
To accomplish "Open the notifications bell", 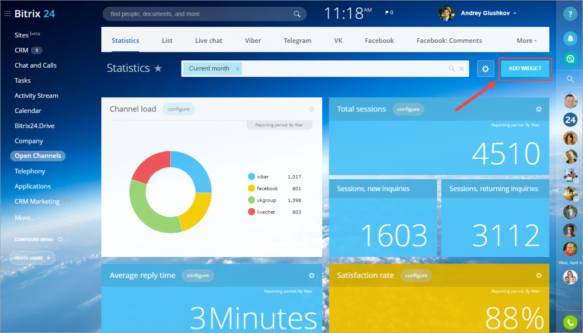I will [x=569, y=38].
